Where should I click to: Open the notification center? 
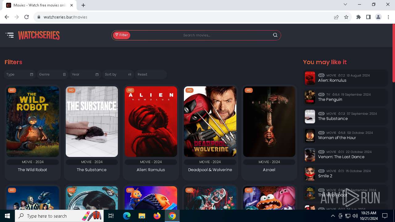pos(385,216)
